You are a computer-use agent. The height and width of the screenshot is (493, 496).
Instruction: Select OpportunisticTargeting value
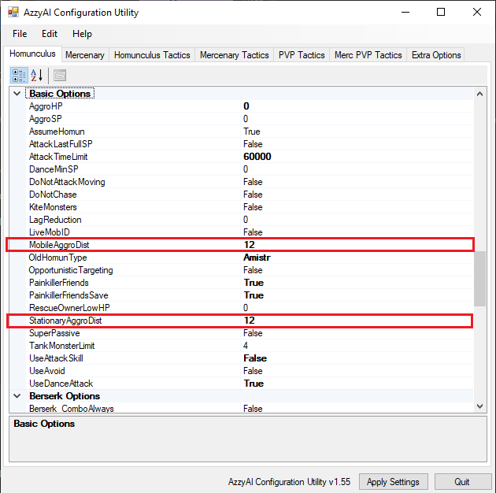(357, 270)
